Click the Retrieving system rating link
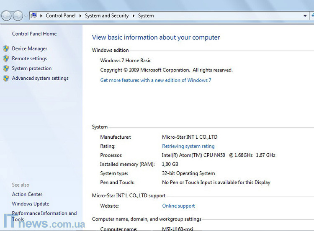314x231 pixels. click(x=188, y=146)
